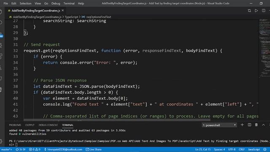This screenshot has height=152, width=270.
Task: Switch to the Problems panel tab
Action: click(15, 125)
